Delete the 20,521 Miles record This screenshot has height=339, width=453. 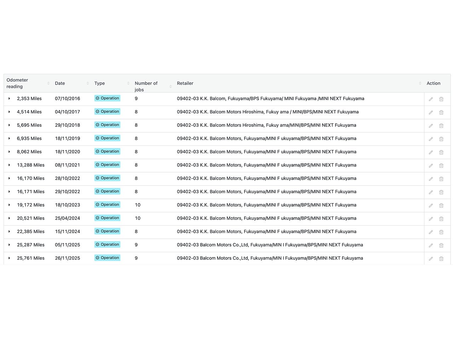click(441, 219)
